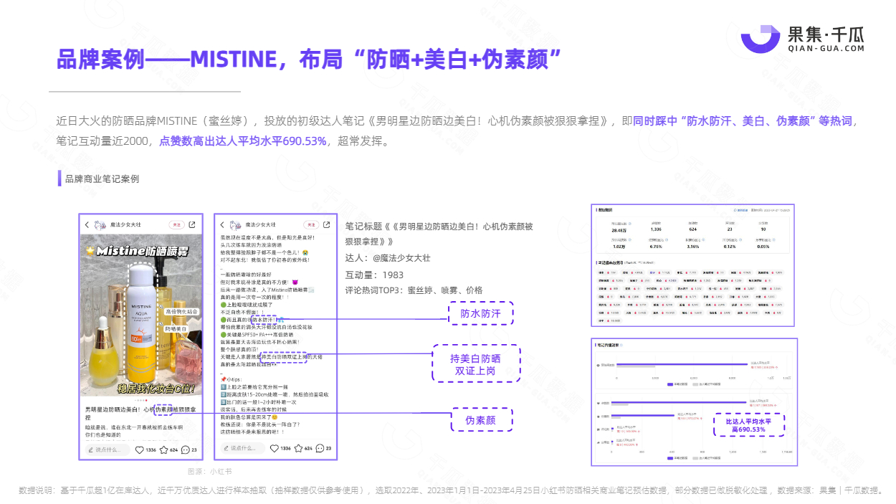Tap the 防晒美白 image tag on the photo
Viewport: 896px width, 504px height.
pyautogui.click(x=177, y=328)
